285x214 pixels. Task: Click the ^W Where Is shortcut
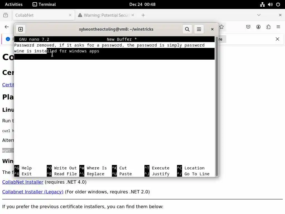pos(93,168)
